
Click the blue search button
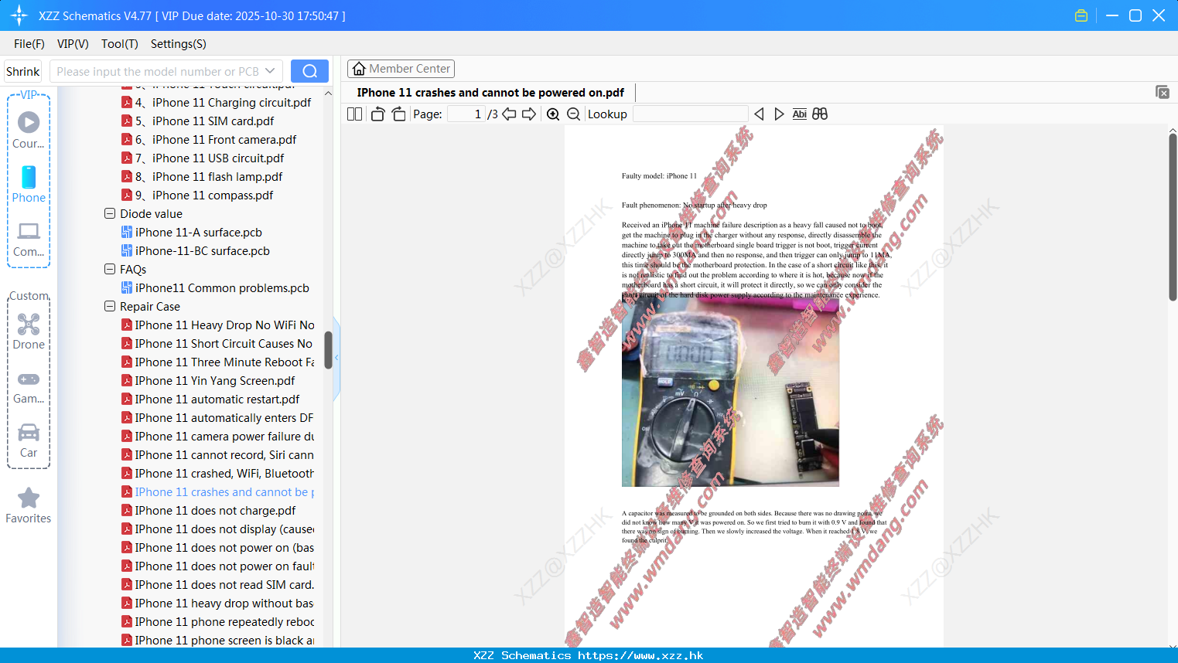(309, 71)
